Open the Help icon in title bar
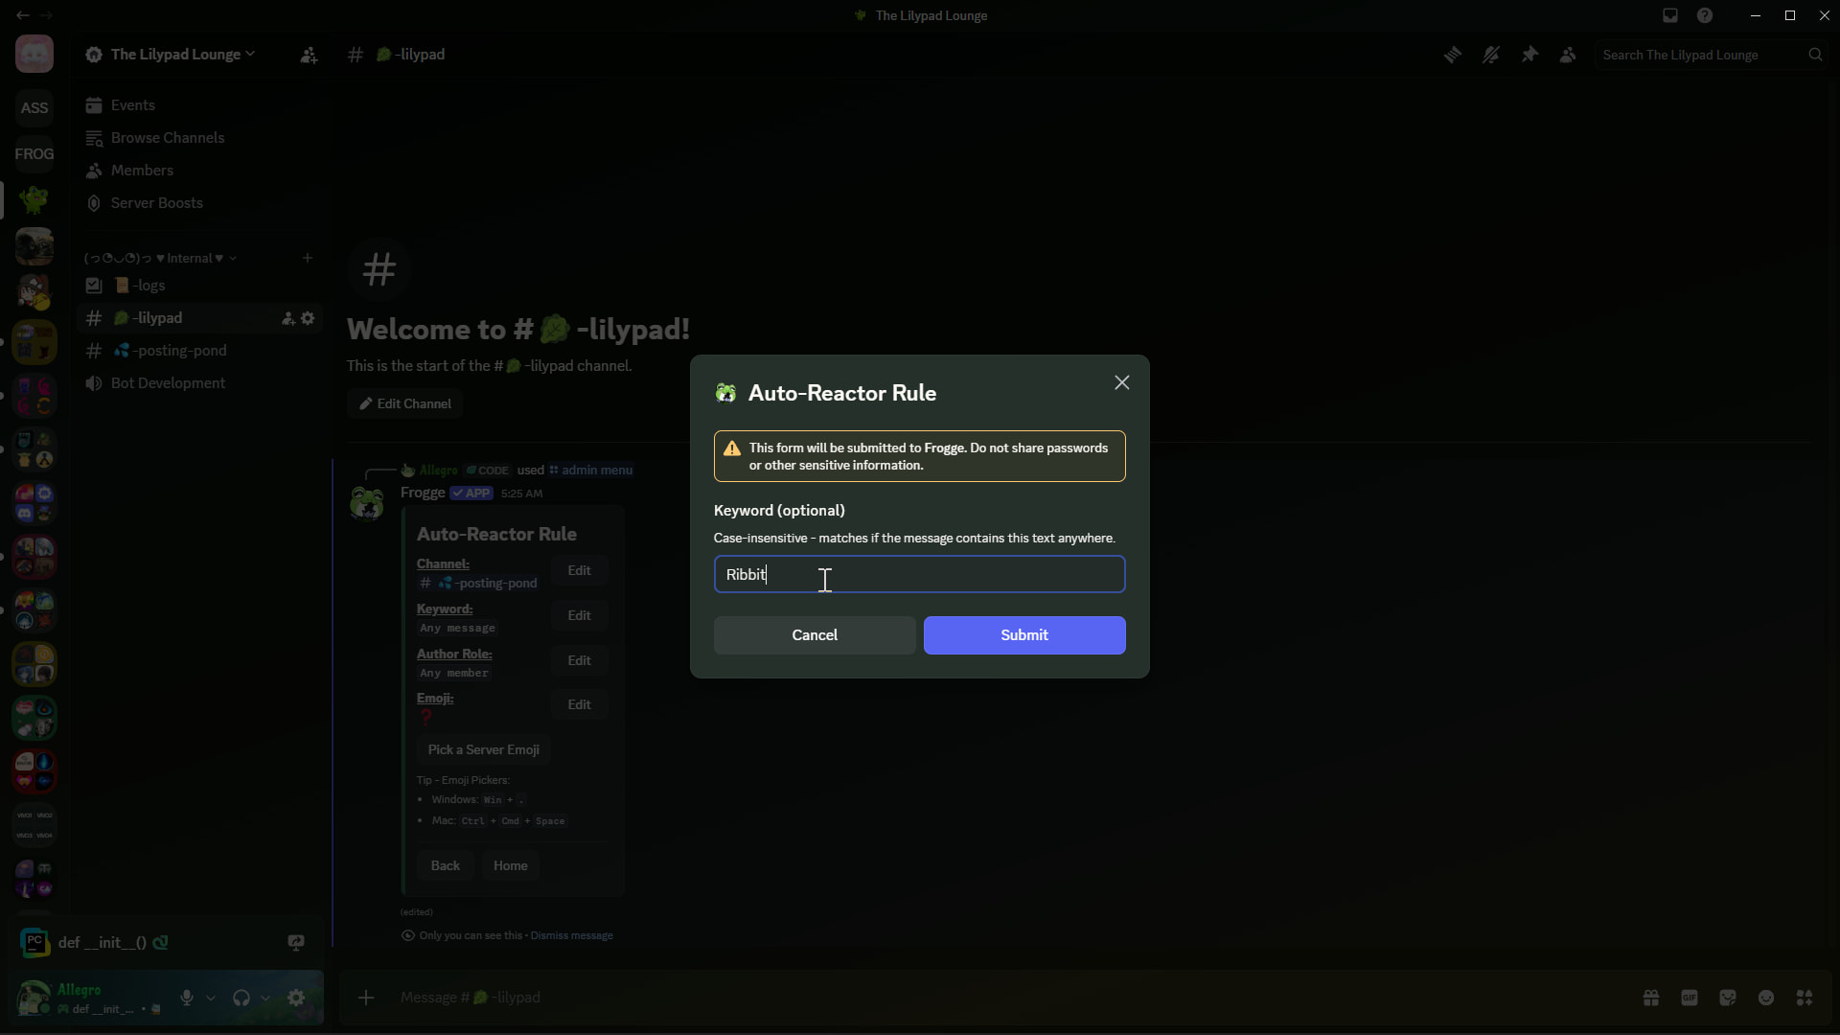Image resolution: width=1840 pixels, height=1035 pixels. click(1705, 15)
